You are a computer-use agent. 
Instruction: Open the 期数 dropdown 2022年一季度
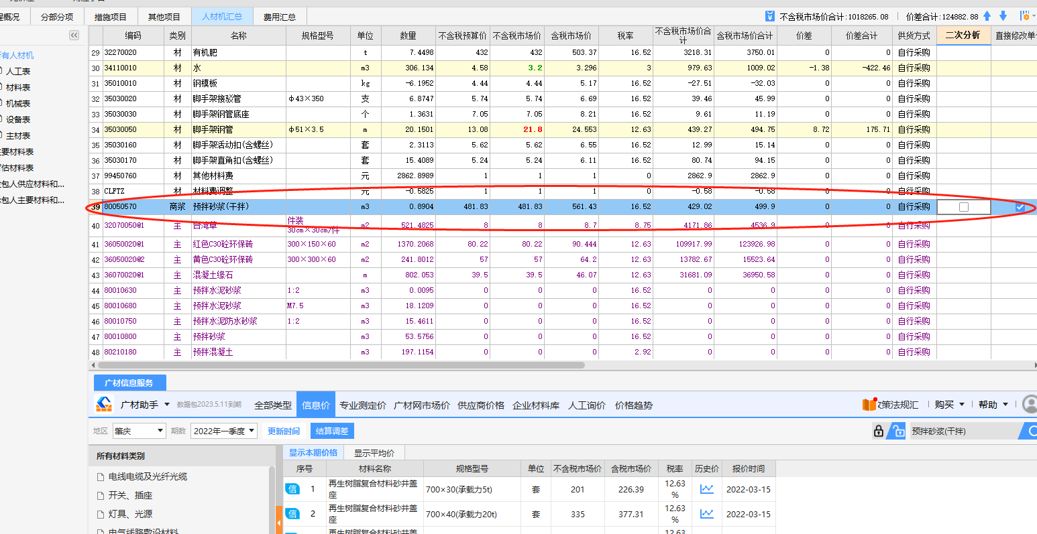(224, 431)
